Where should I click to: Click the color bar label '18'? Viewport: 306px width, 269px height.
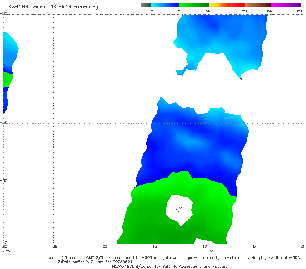pos(178,11)
